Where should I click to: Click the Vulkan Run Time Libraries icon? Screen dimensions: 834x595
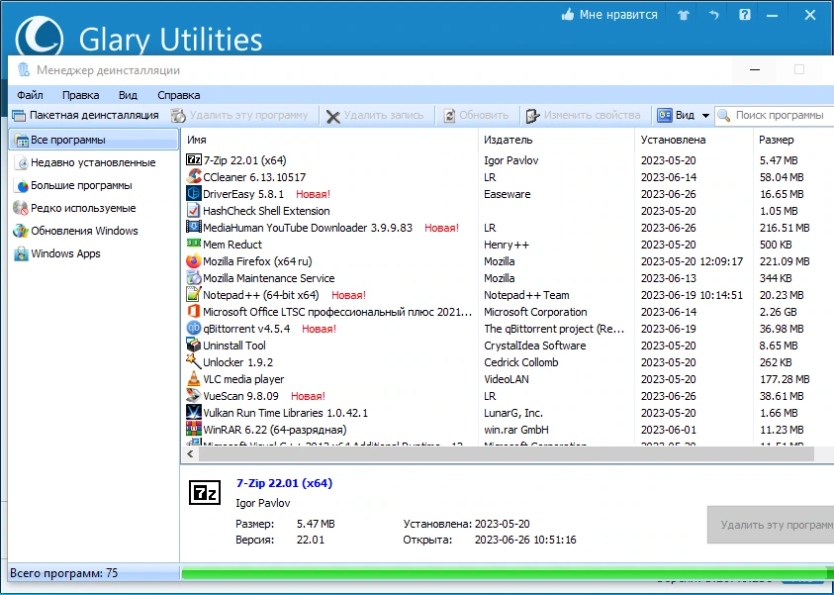[194, 413]
